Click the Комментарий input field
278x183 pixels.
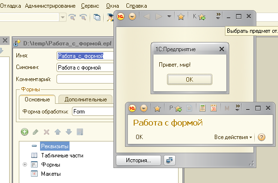[85, 79]
